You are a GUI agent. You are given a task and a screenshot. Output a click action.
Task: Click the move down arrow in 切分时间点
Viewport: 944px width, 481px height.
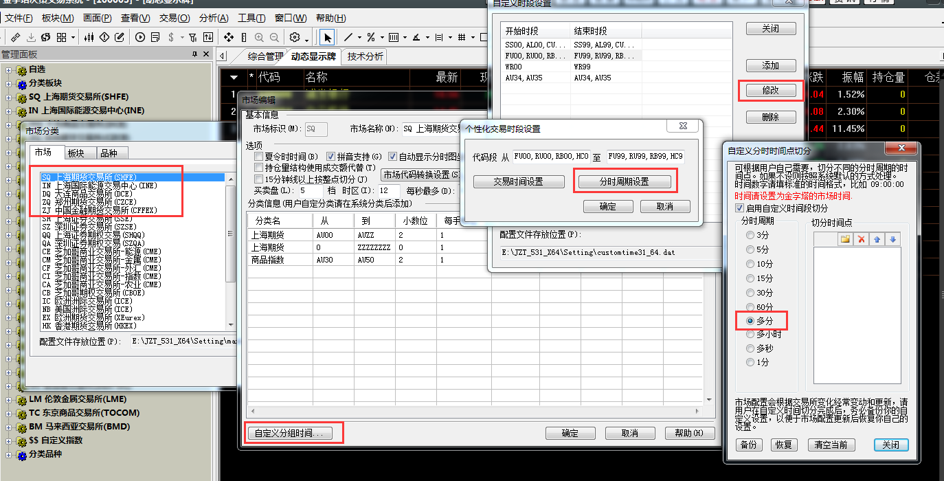pyautogui.click(x=892, y=239)
